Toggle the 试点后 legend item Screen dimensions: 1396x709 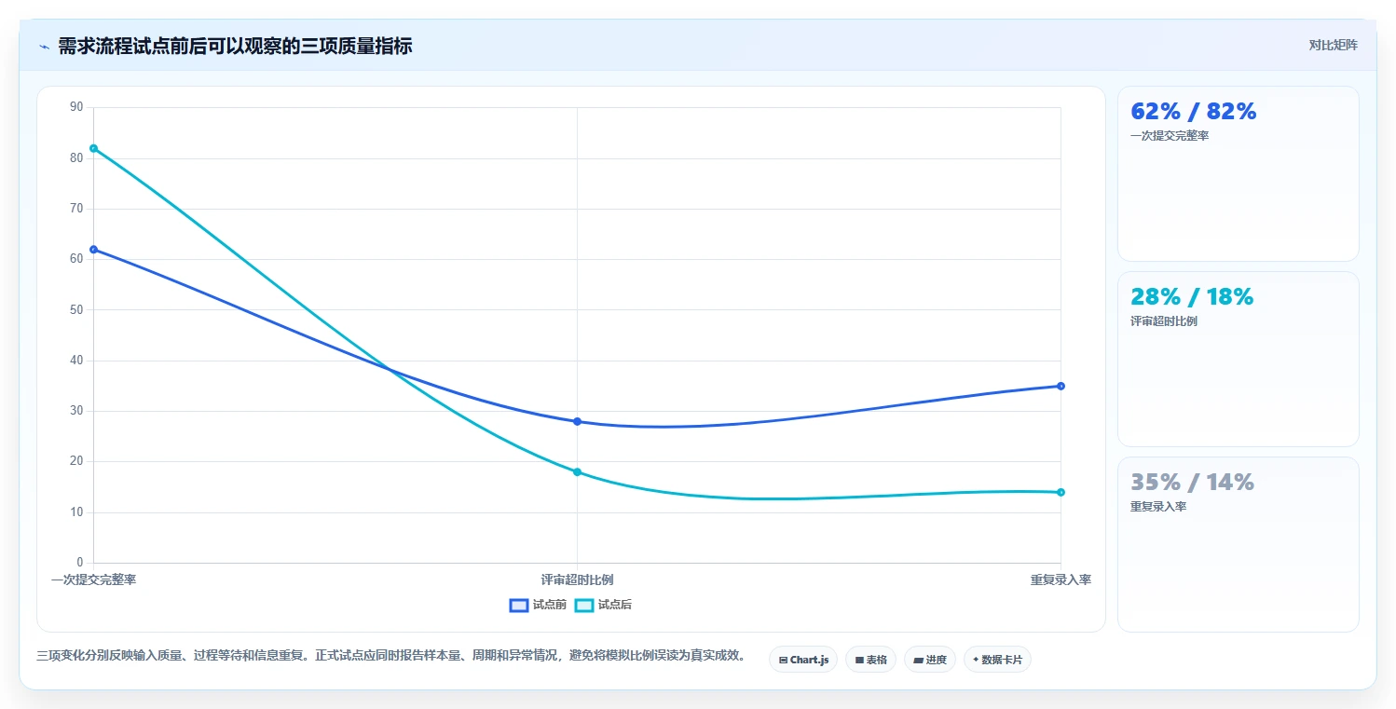point(603,605)
